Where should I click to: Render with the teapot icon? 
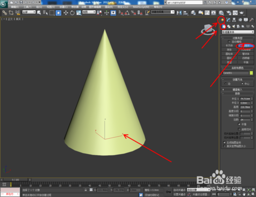(x=242, y=13)
